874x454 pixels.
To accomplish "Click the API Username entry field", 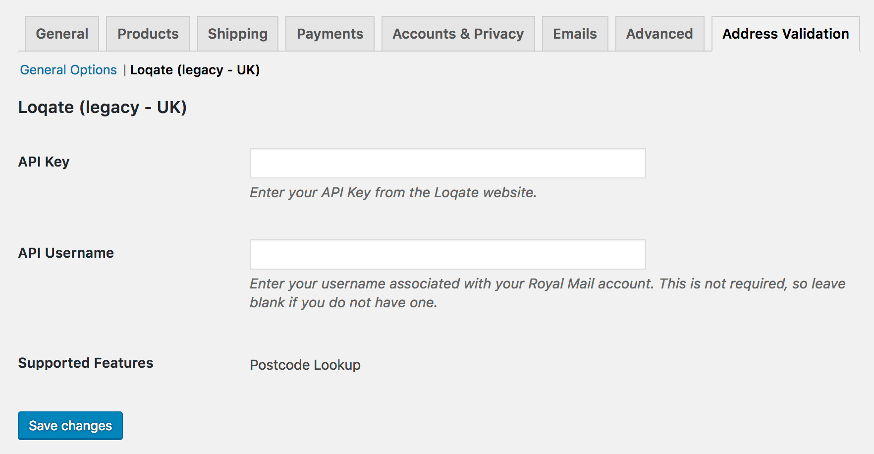I will point(447,254).
